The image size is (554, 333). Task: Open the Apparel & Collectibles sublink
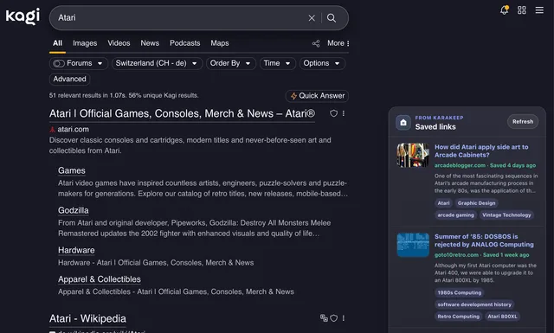click(100, 279)
